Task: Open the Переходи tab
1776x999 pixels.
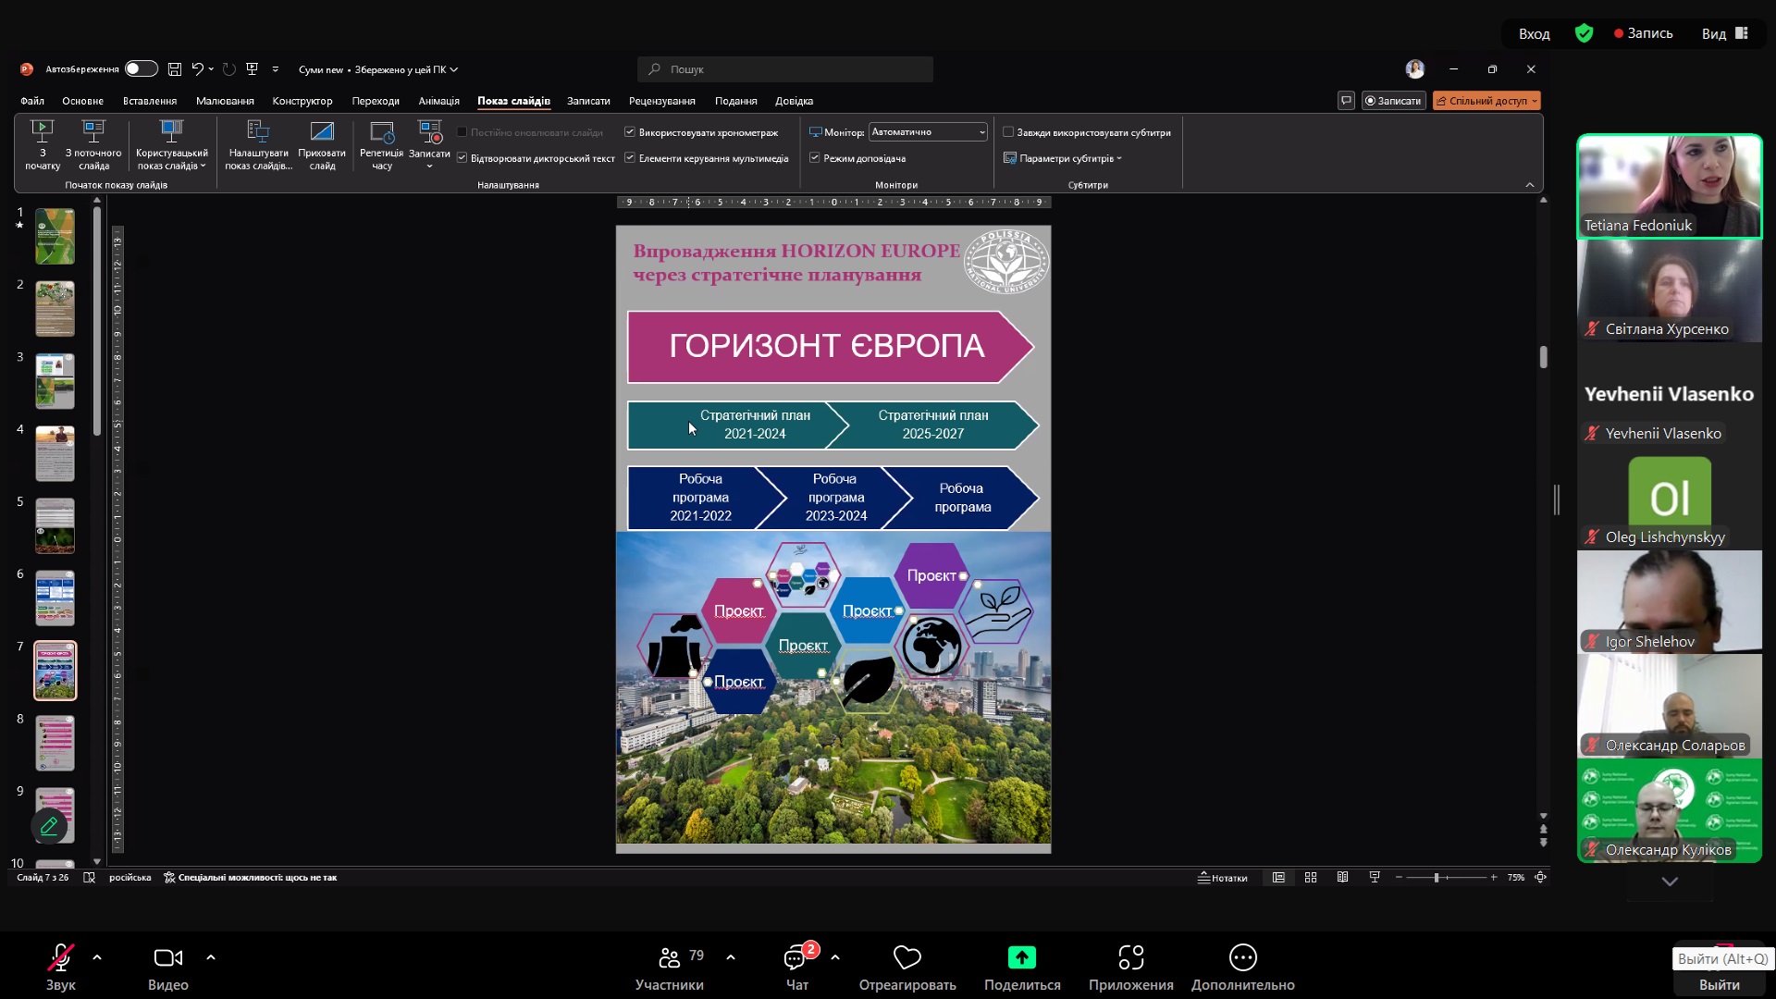Action: (x=376, y=101)
